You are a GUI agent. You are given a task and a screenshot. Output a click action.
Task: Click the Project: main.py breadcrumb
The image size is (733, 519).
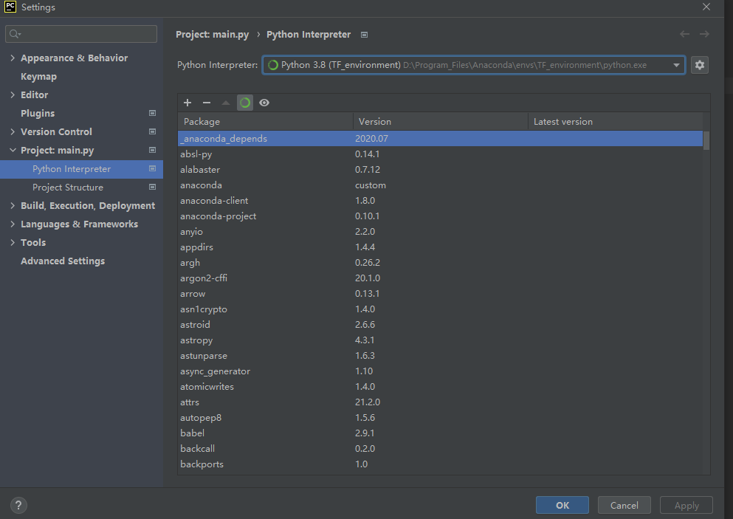[213, 35]
